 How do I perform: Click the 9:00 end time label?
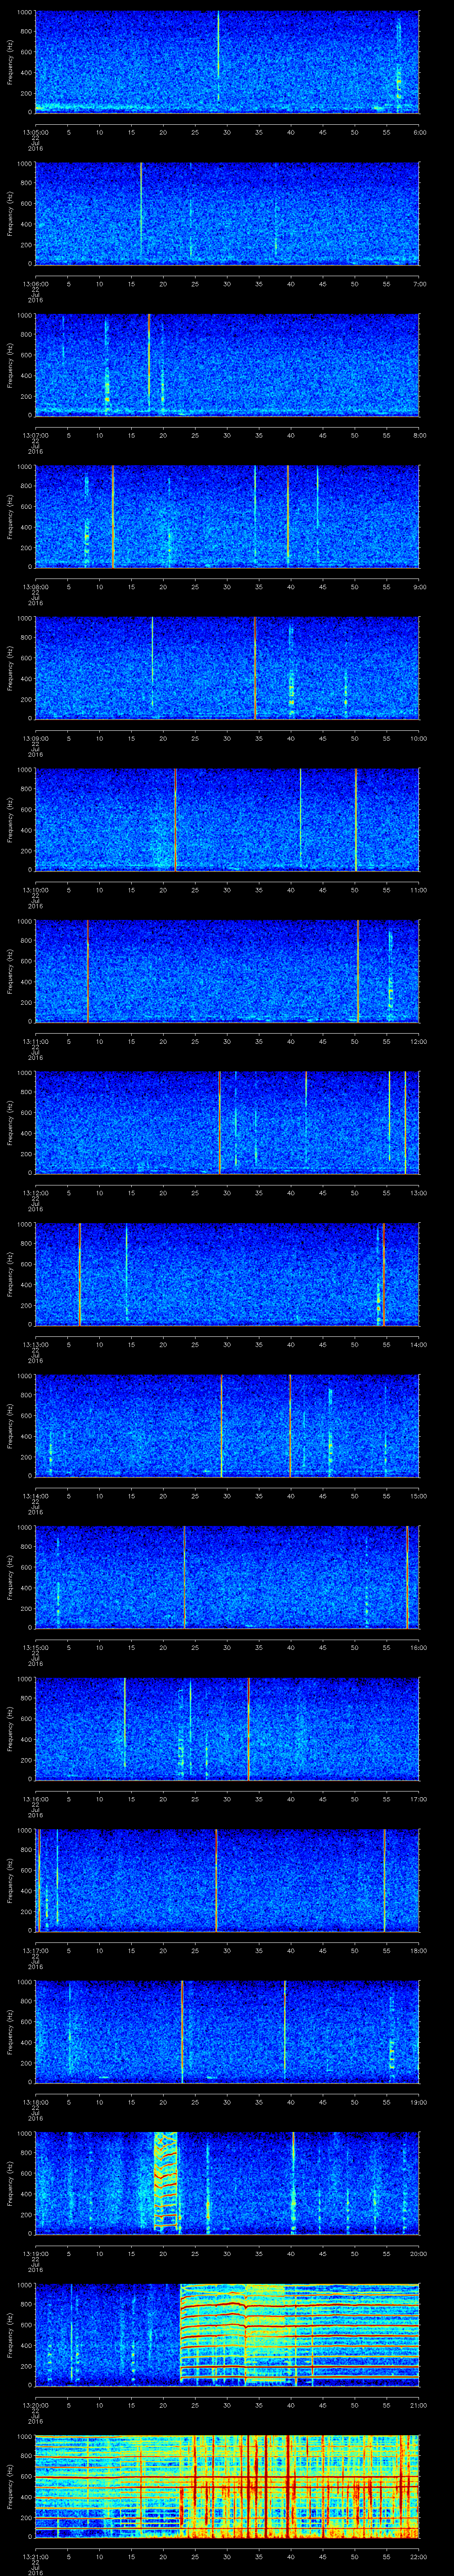(419, 586)
